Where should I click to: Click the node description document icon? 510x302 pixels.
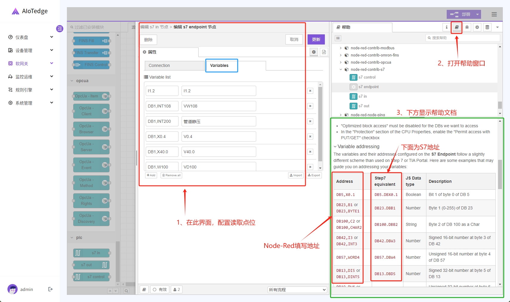[324, 52]
